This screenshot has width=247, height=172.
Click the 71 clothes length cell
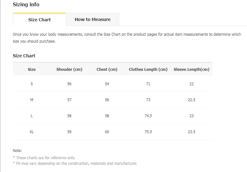tap(148, 84)
